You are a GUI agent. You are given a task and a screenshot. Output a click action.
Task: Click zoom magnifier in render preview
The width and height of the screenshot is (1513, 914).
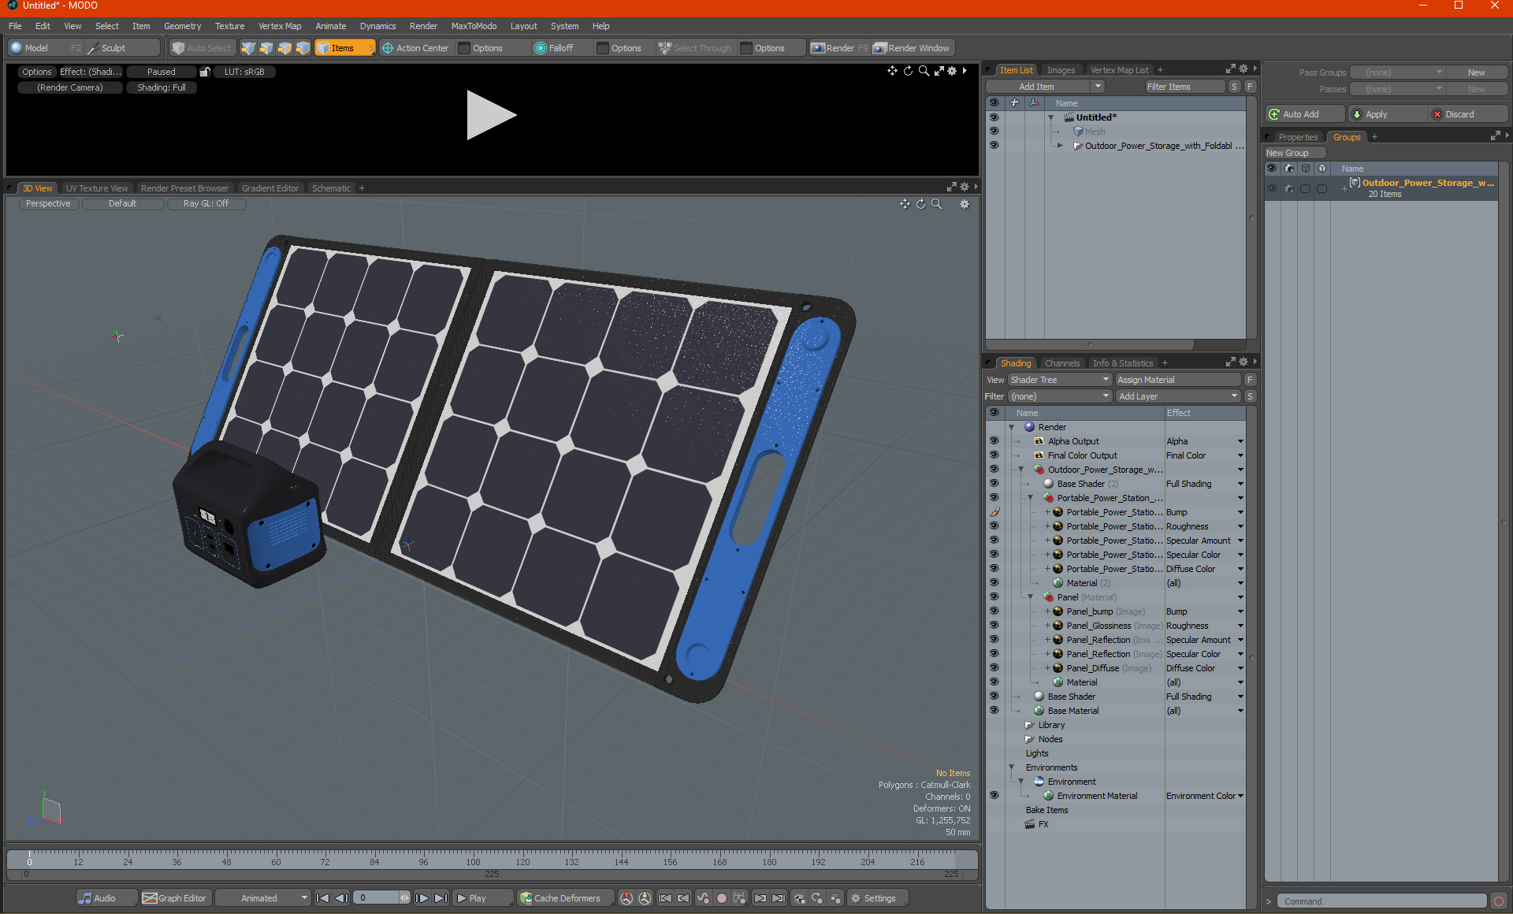(x=924, y=71)
